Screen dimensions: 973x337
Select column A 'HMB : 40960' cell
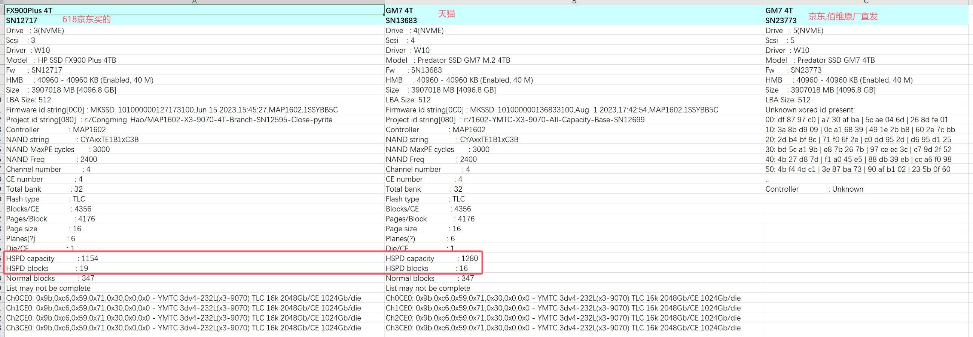[x=194, y=80]
